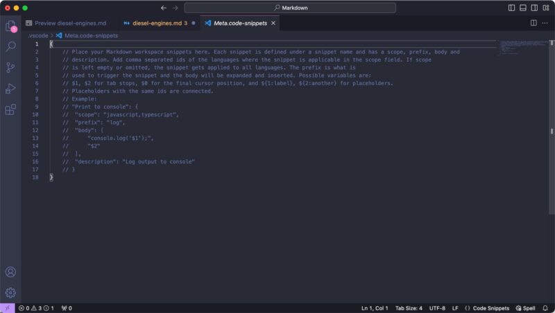555x313 pixels.
Task: Open the Explorer view in activity bar
Action: coord(10,26)
